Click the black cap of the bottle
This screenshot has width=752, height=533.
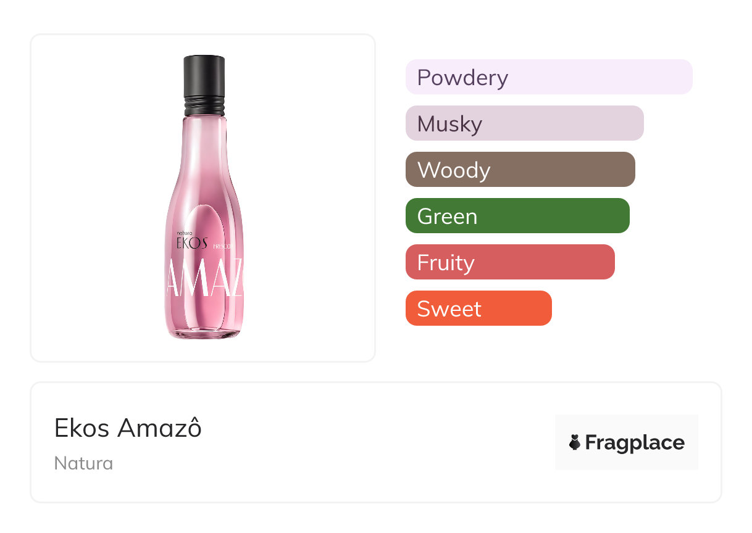(x=204, y=74)
